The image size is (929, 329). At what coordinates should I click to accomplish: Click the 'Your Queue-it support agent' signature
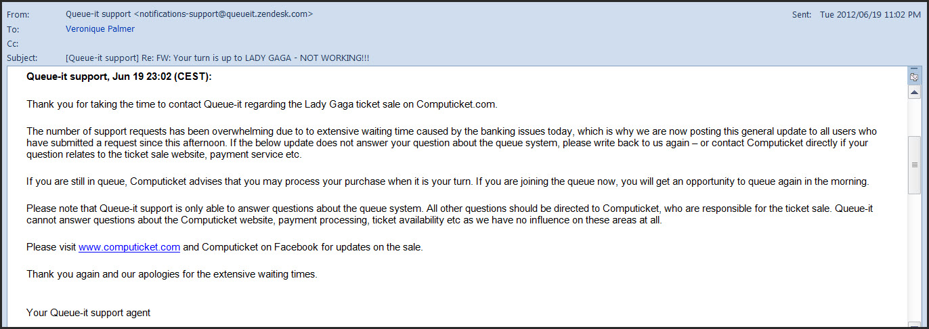[88, 313]
